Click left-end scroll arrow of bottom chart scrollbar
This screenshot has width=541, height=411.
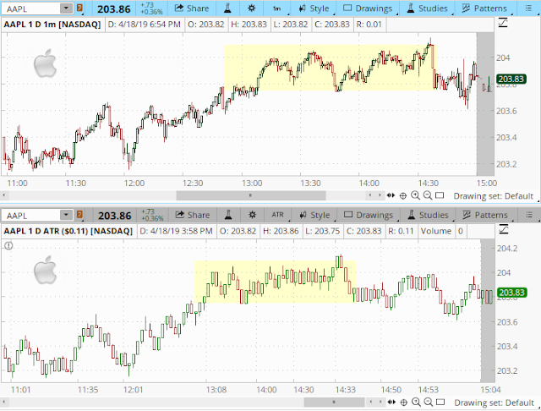click(3, 402)
